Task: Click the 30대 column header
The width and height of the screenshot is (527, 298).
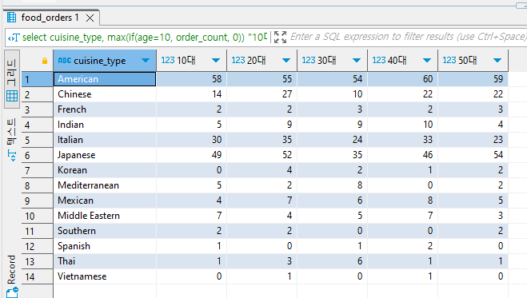Action: 332,61
